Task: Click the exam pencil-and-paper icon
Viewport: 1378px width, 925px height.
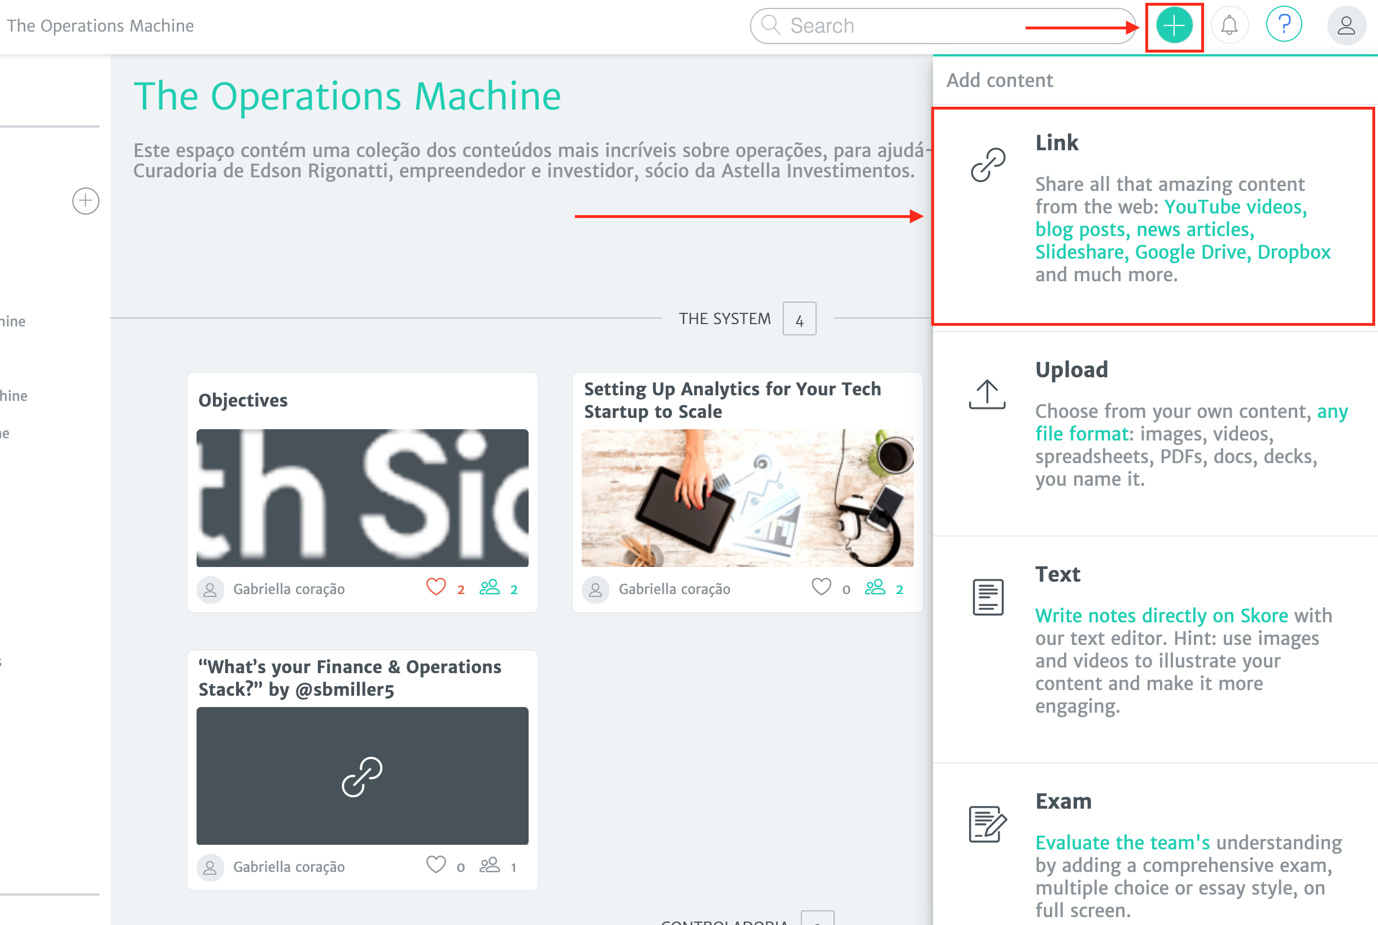Action: (x=988, y=824)
